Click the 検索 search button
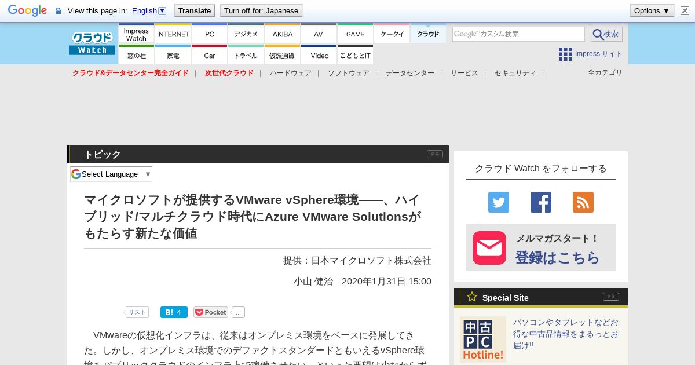 [606, 34]
